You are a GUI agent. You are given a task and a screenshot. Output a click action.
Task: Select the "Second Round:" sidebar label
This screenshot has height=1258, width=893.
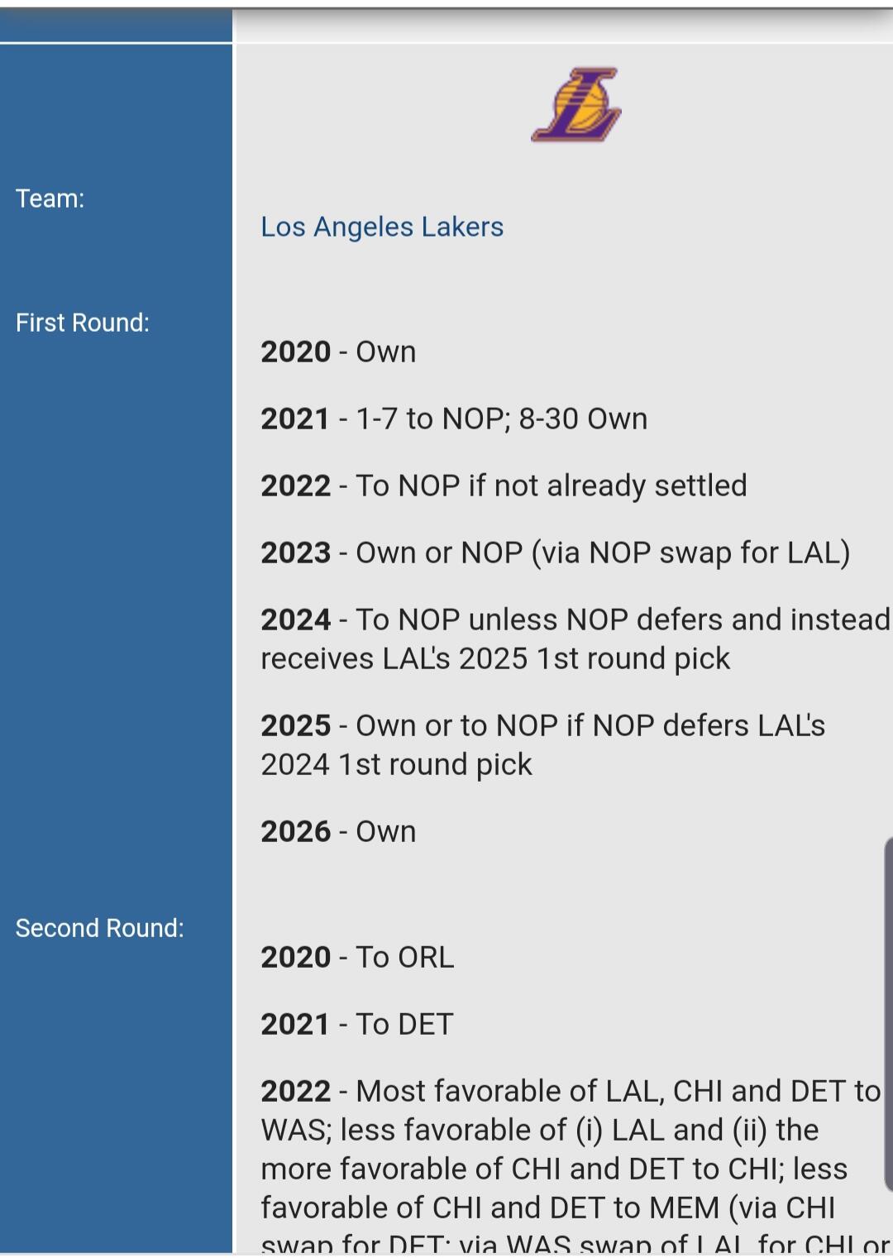(99, 928)
